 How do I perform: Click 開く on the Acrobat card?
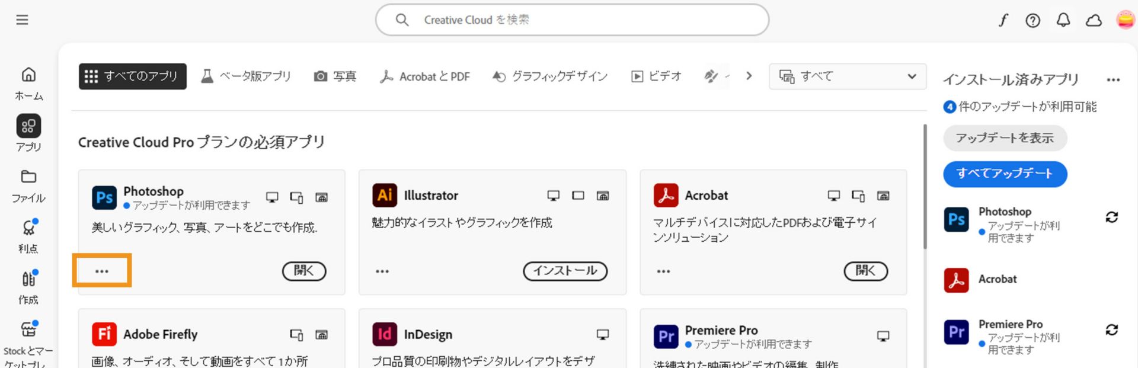coord(866,271)
